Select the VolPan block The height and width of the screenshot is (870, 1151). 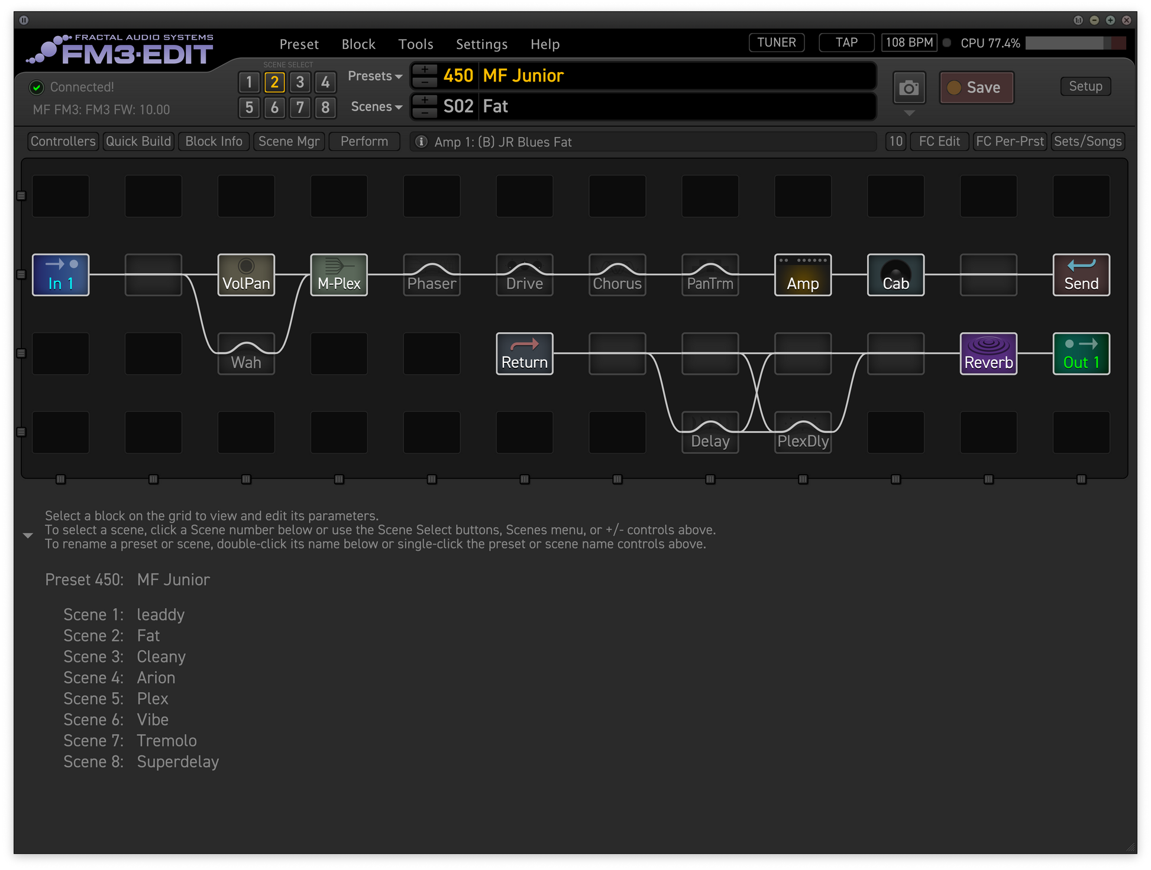(246, 275)
